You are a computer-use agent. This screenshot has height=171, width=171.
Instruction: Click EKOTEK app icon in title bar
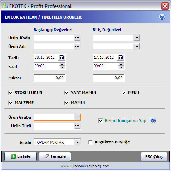(x=5, y=6)
